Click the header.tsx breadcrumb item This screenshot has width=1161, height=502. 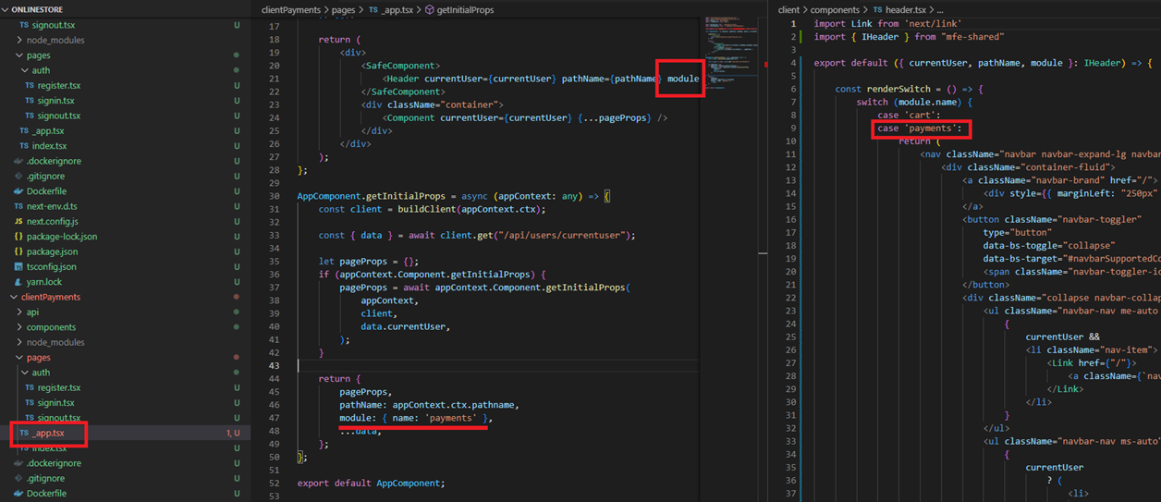905,9
